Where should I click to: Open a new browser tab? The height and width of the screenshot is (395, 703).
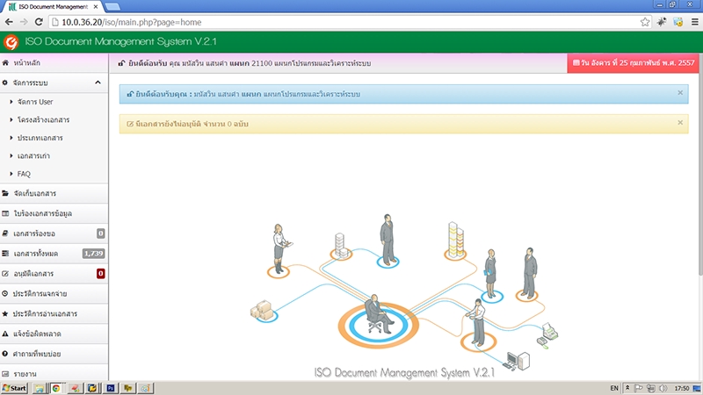(112, 7)
